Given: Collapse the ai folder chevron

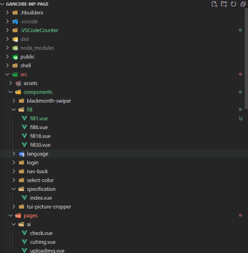Looking at the screenshot, I should [x=14, y=224].
